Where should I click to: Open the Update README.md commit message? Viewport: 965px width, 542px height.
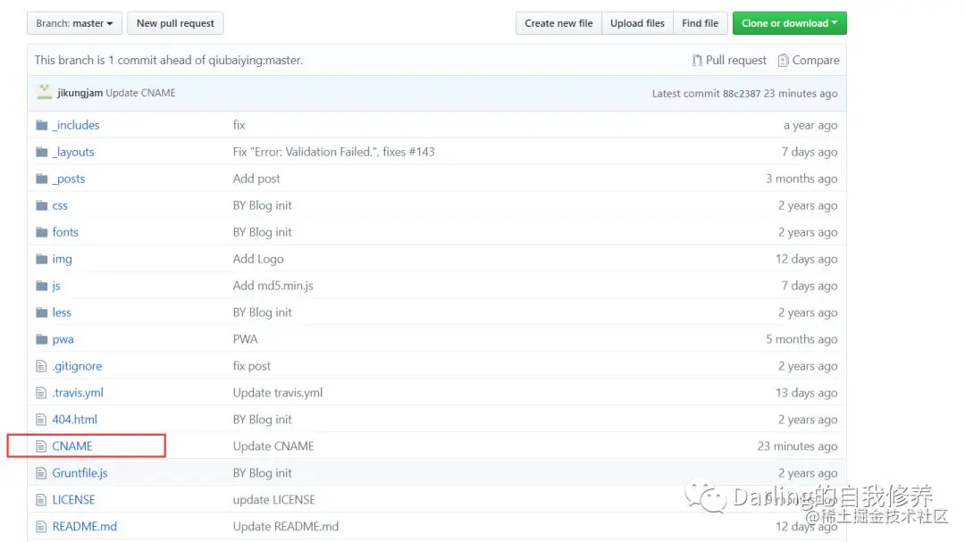coord(286,527)
